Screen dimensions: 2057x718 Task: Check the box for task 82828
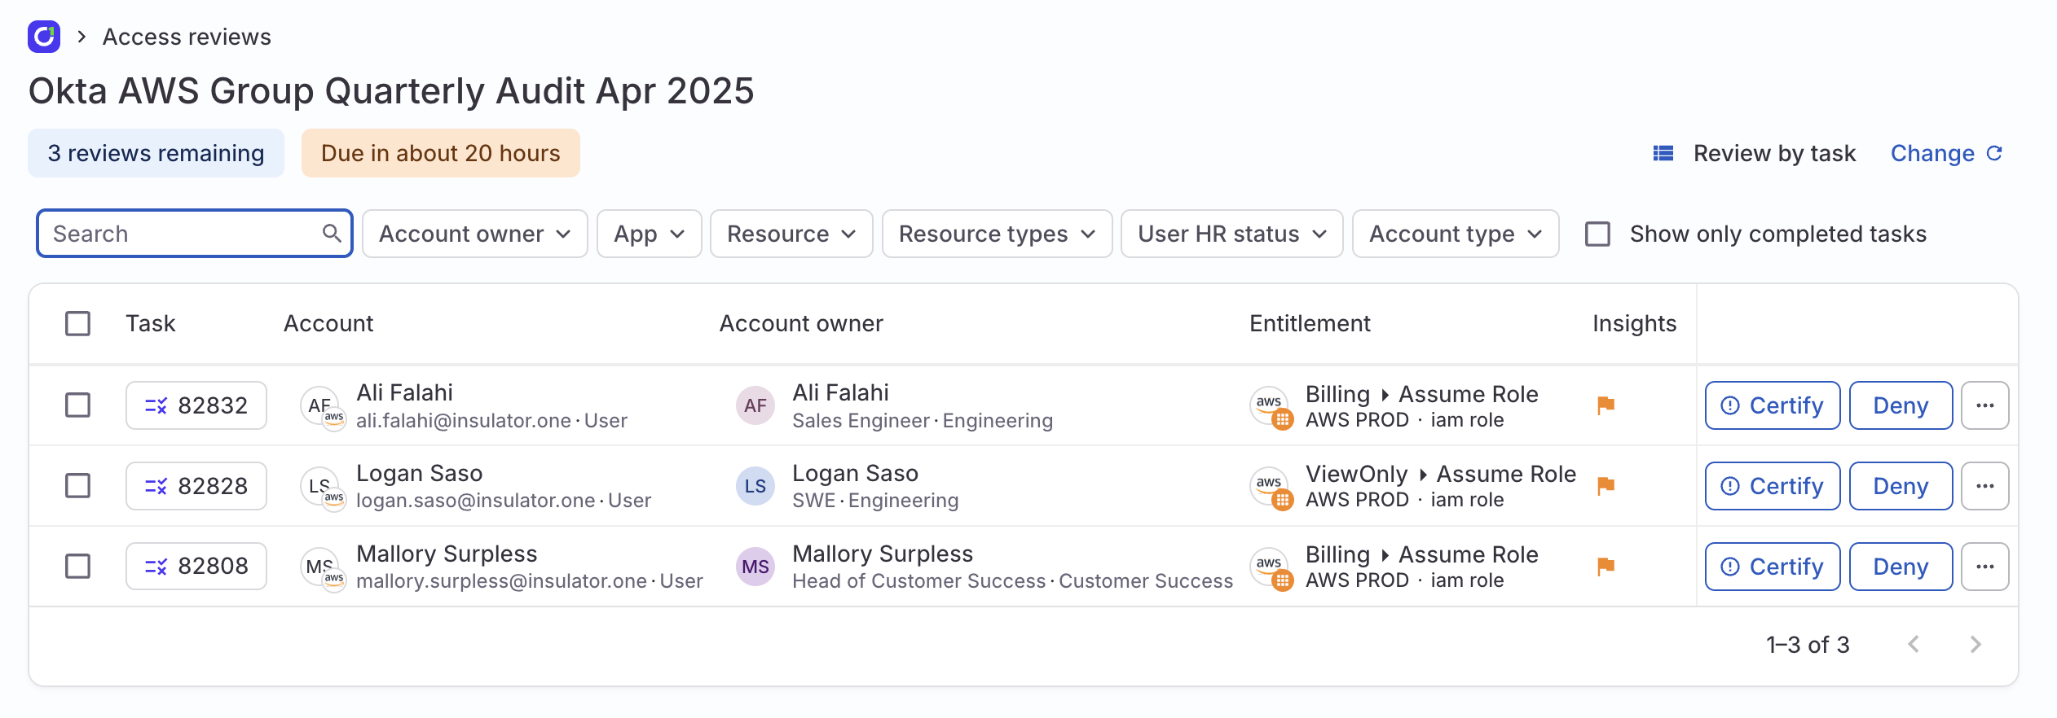tap(77, 486)
